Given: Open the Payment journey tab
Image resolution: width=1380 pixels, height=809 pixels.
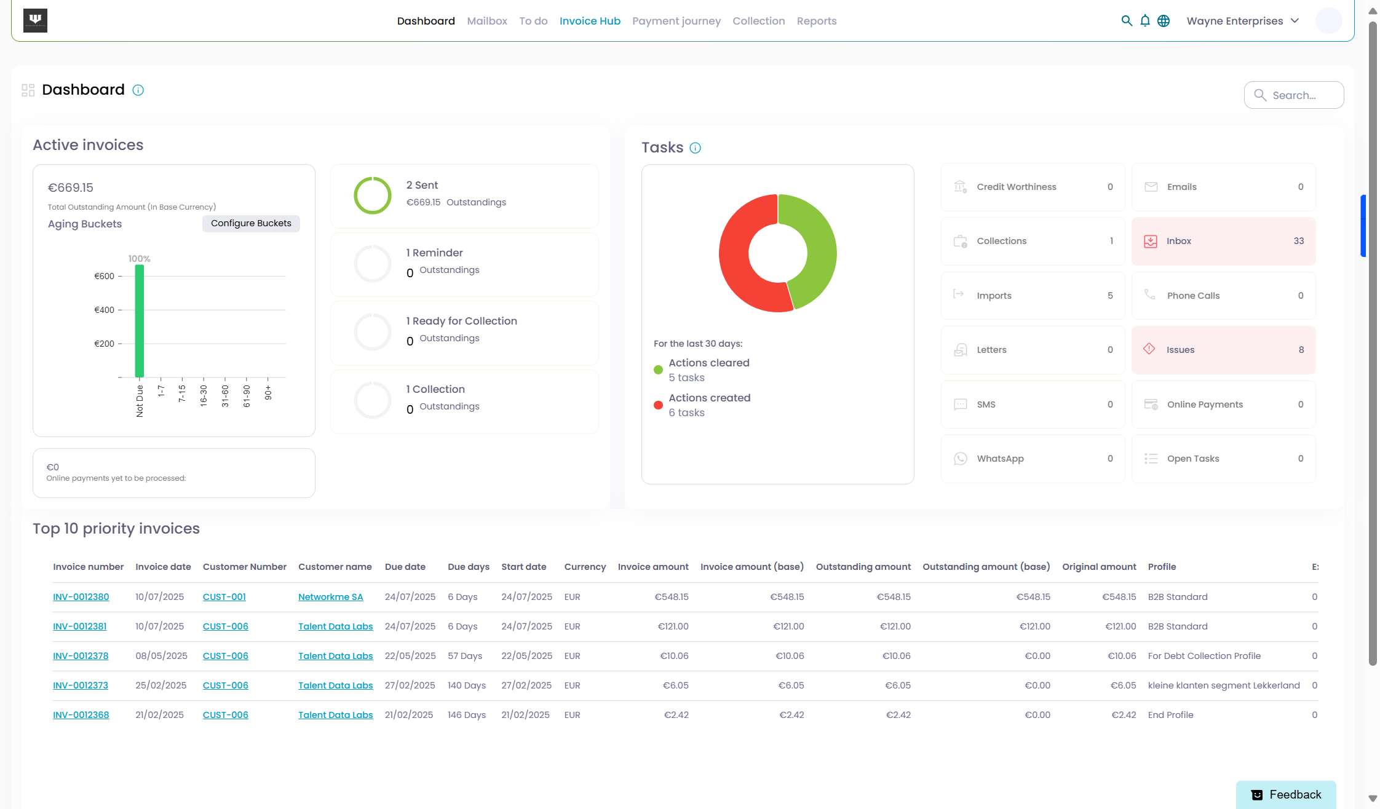Looking at the screenshot, I should point(676,21).
